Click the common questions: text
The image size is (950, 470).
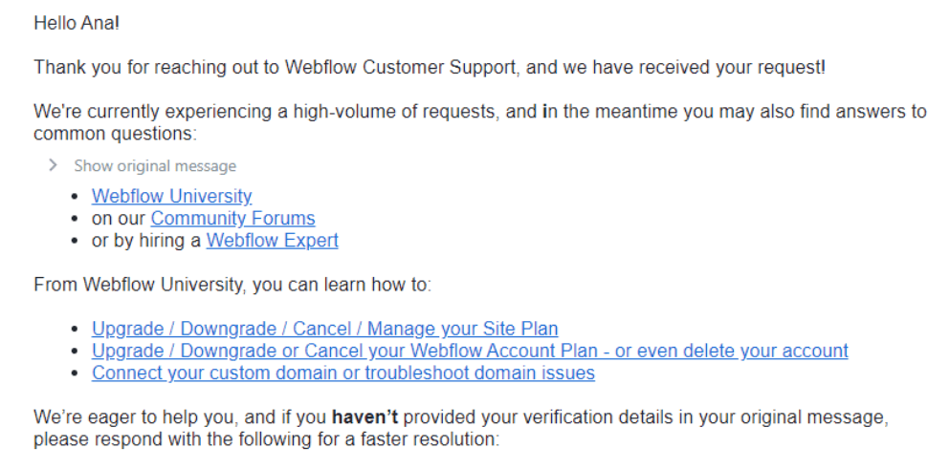coord(115,134)
